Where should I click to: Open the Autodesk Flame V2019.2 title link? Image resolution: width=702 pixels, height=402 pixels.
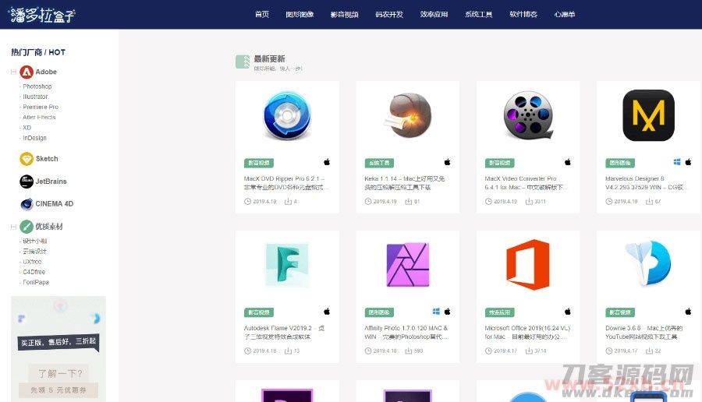pyautogui.click(x=284, y=332)
